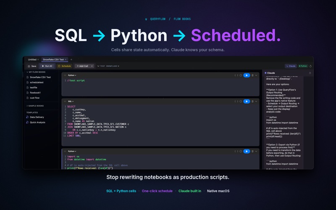Image resolution: width=336 pixels, height=210 pixels.
Task: Run the SQL cell
Action: coord(247,101)
